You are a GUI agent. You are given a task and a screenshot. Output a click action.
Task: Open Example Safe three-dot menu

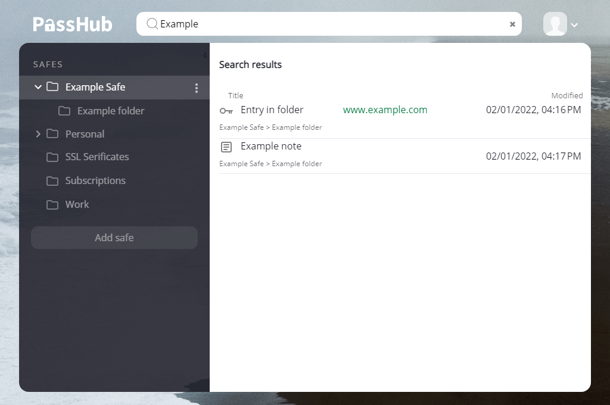click(x=197, y=88)
